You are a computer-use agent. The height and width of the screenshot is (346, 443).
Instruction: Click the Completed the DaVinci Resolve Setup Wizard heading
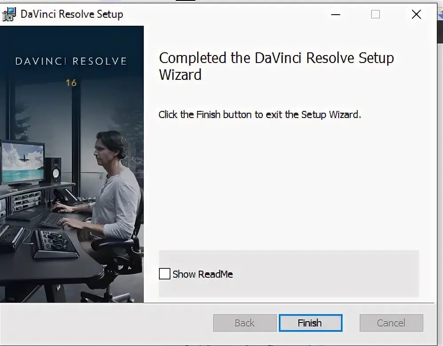coord(276,66)
